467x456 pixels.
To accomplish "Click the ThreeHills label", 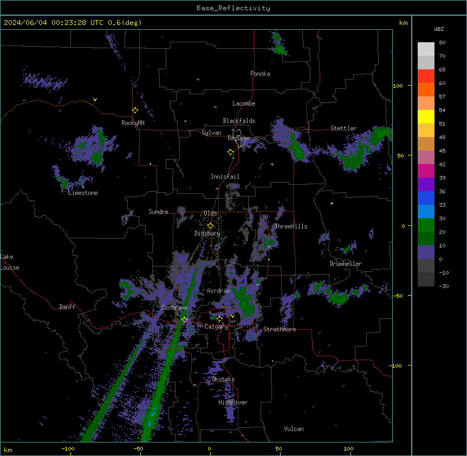I will coord(291,226).
